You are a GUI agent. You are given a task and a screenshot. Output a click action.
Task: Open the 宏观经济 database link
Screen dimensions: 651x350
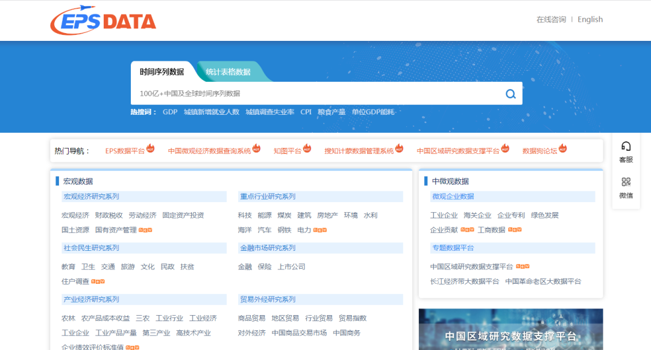[75, 215]
